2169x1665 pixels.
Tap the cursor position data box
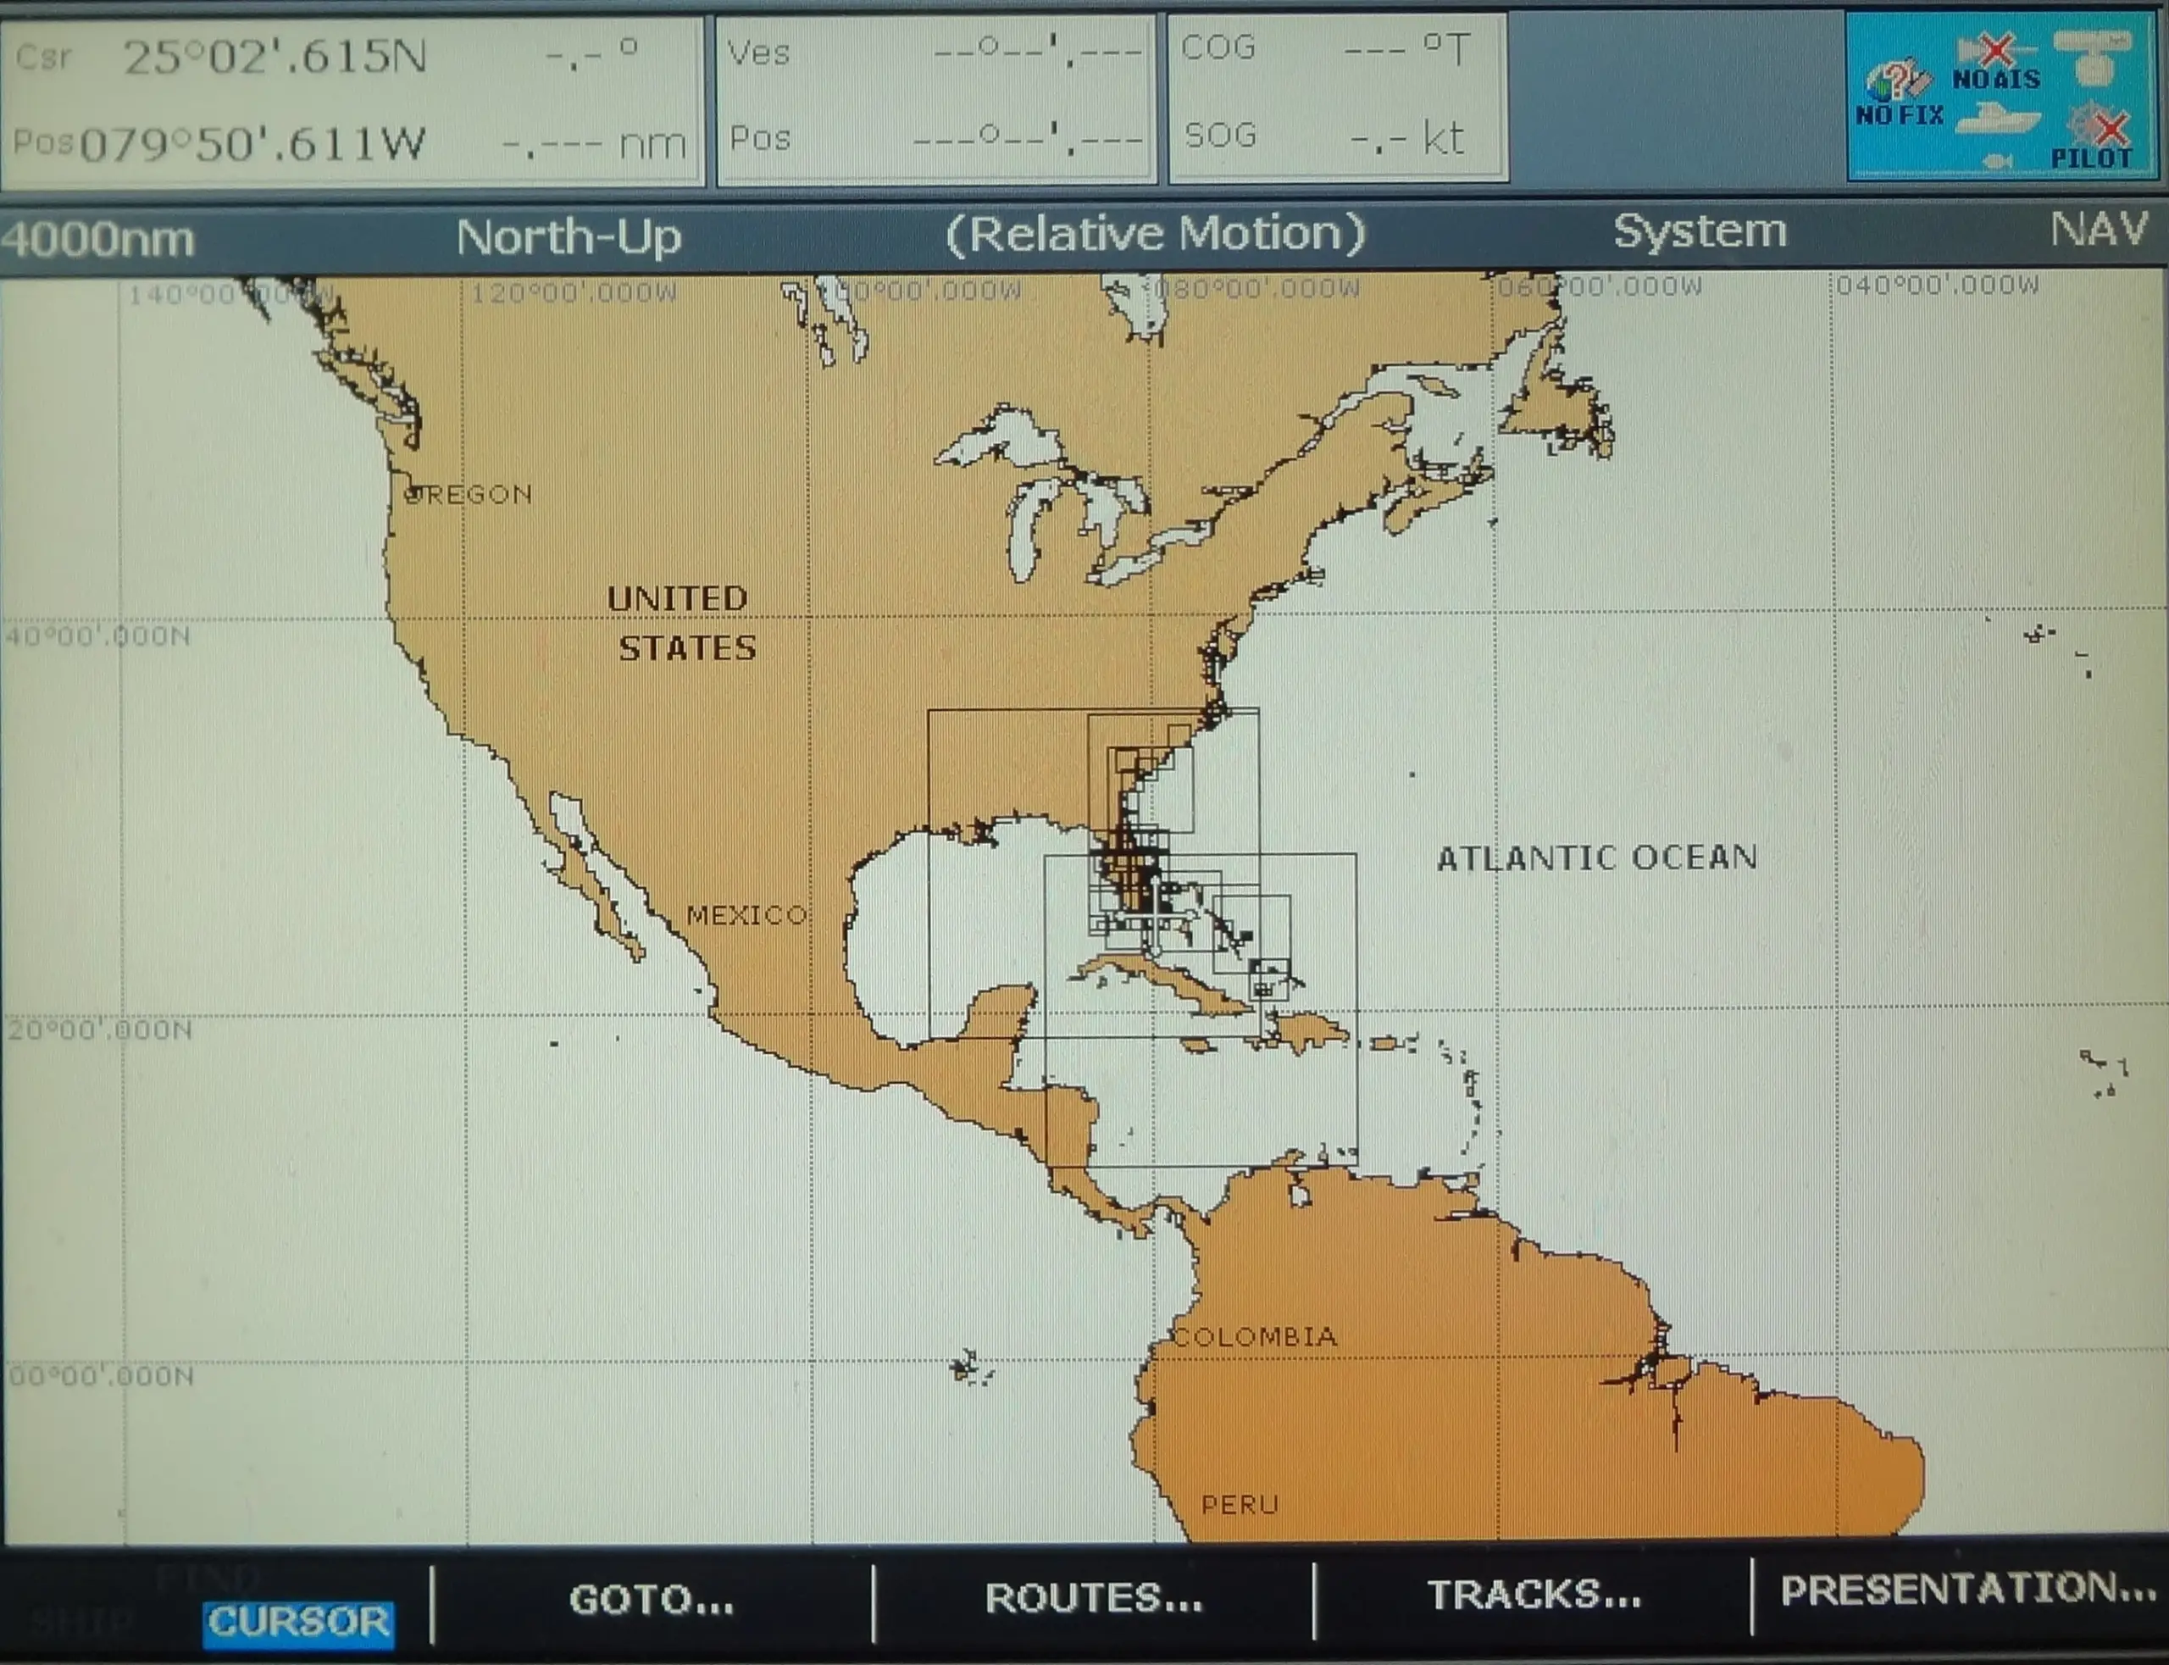[x=352, y=99]
